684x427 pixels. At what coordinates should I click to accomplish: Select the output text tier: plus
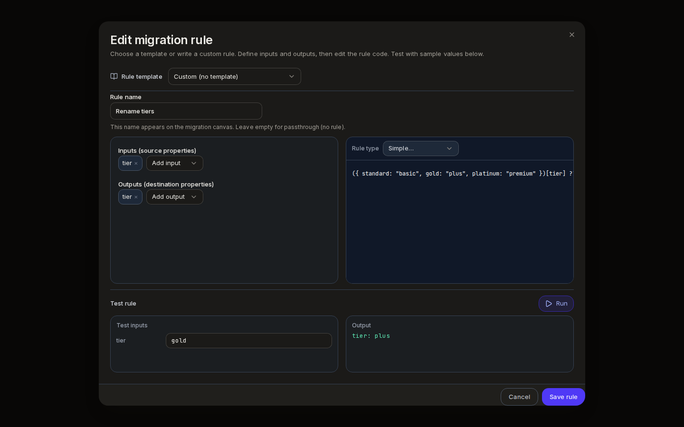(371, 336)
